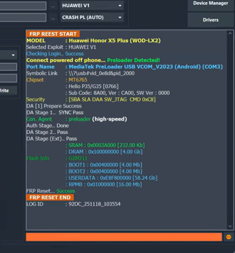Click the lower input field above Write
The width and height of the screenshot is (235, 253).
(x=8, y=78)
